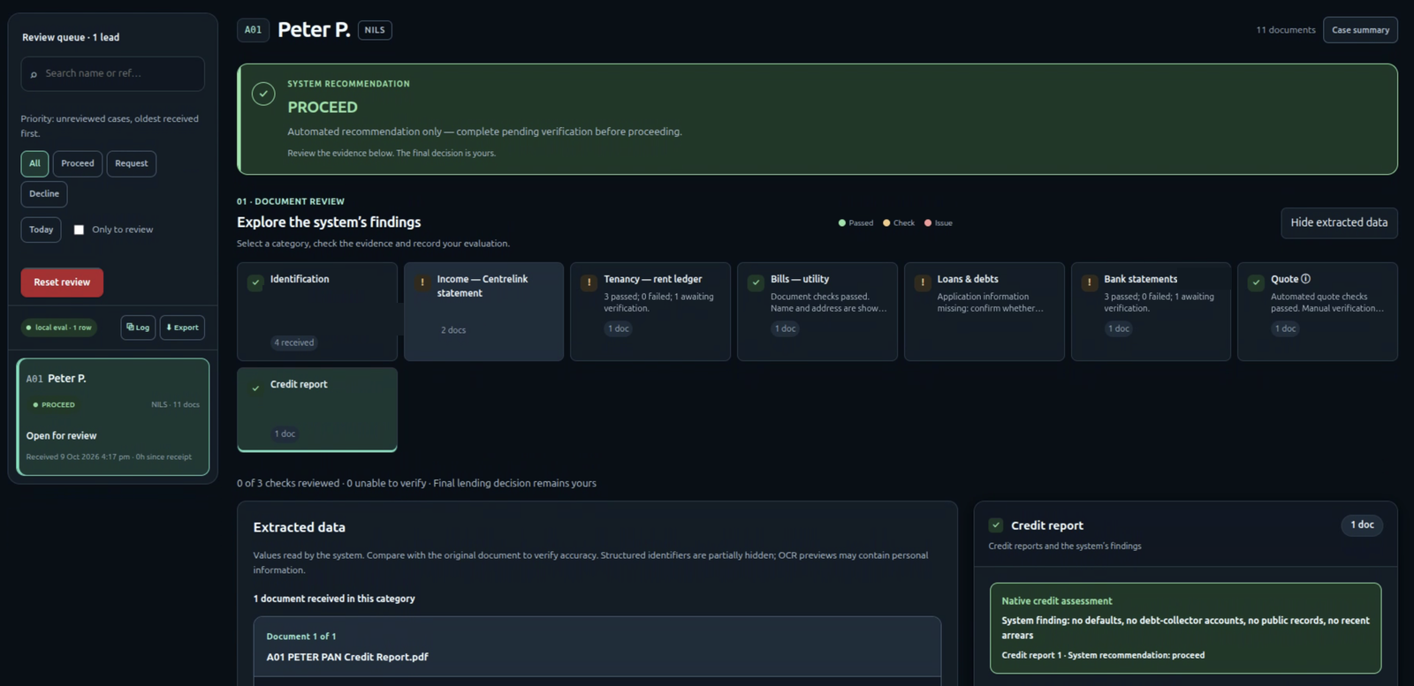Screen dimensions: 1414x686
Task: Click the search magnifier icon
Action: (x=34, y=74)
